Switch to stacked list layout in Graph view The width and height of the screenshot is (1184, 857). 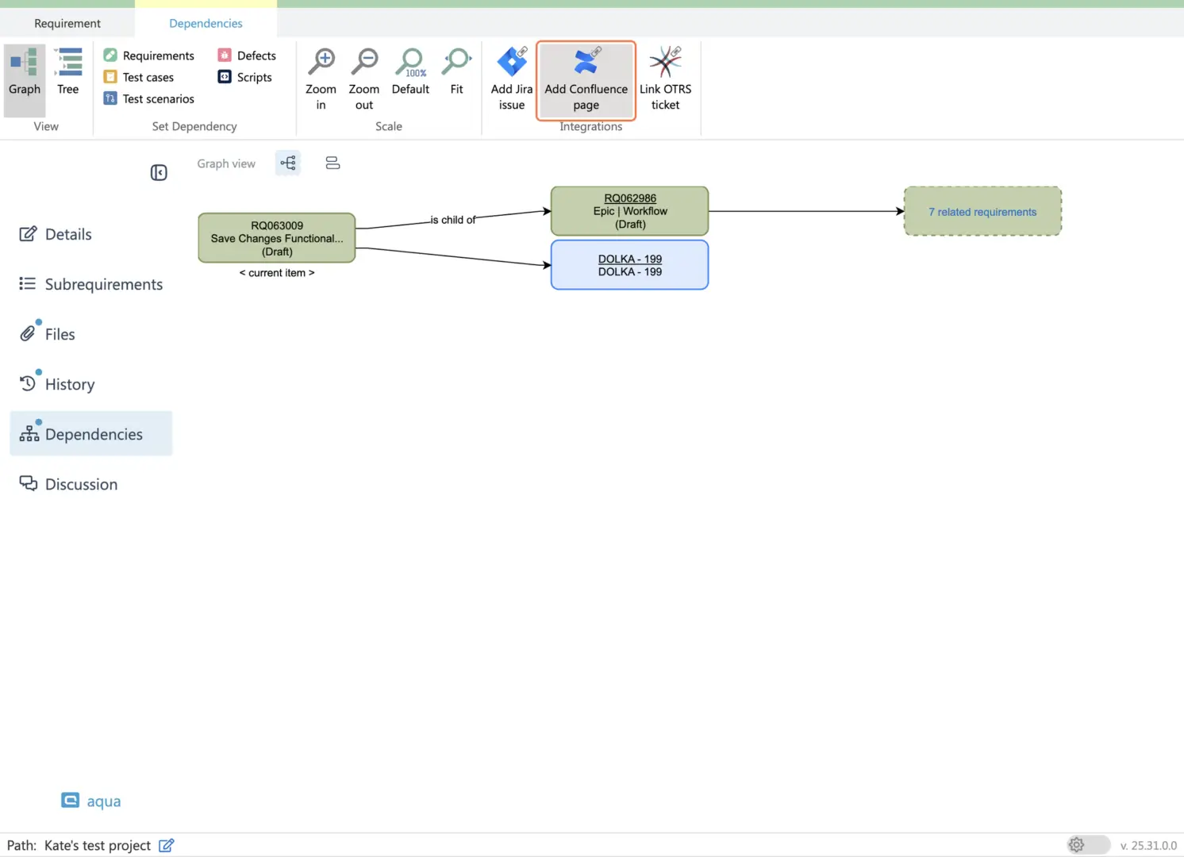coord(333,163)
